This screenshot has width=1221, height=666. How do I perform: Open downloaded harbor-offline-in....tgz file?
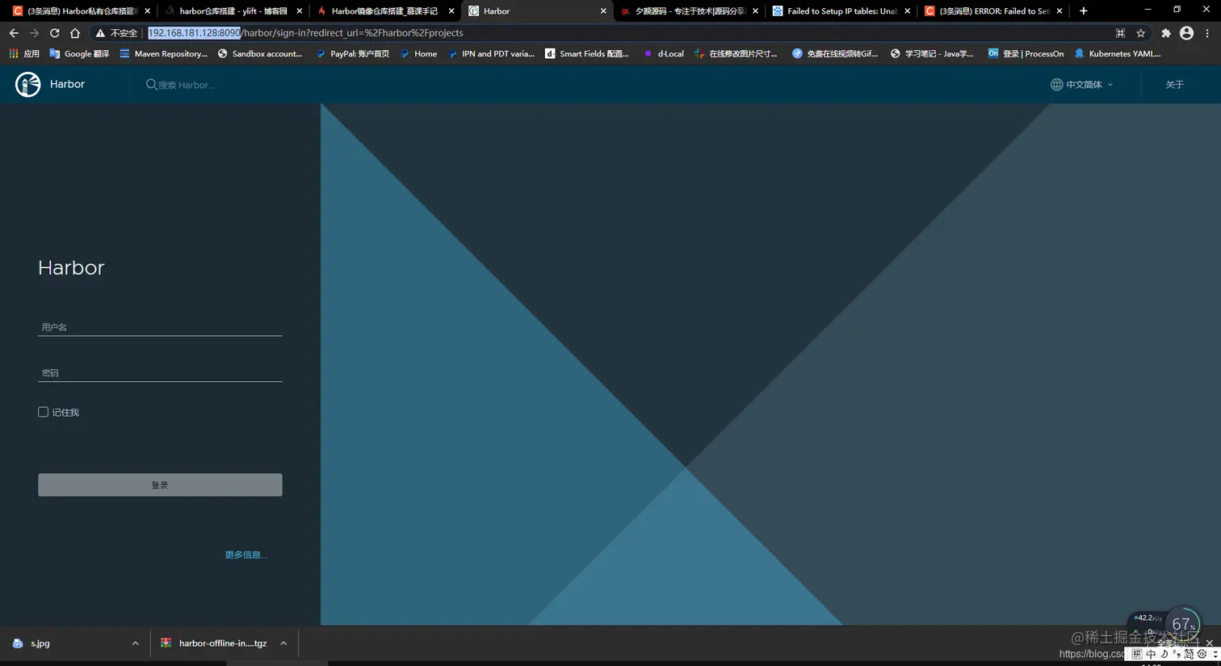coord(213,643)
